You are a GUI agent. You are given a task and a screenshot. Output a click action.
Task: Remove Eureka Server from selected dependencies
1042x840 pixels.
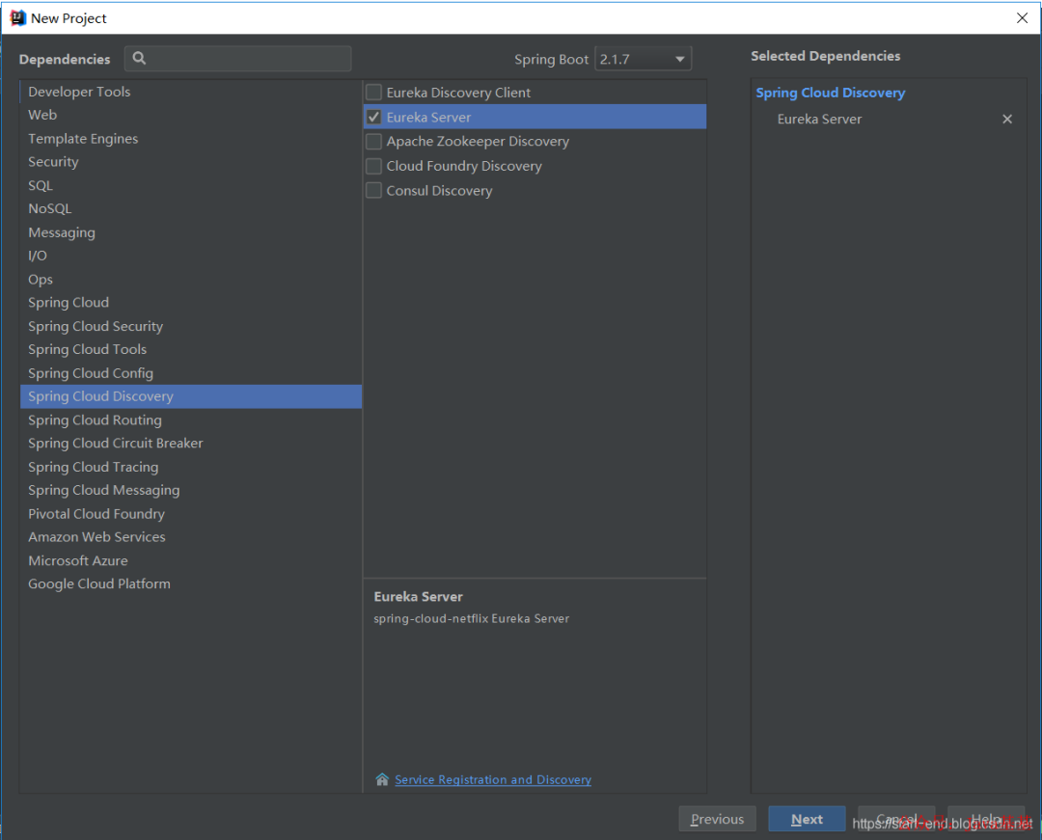[x=1007, y=119]
